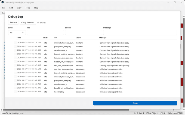Click the 'Ln: 1 Col: 1' status indicator
This screenshot has height=115, width=185.
pyautogui.click(x=139, y=113)
